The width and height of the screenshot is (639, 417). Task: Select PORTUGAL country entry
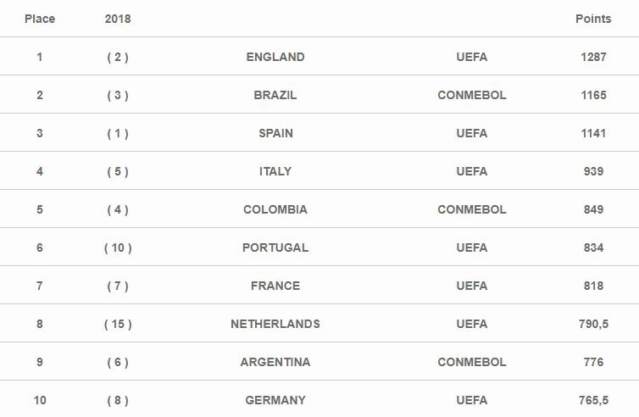pyautogui.click(x=275, y=247)
